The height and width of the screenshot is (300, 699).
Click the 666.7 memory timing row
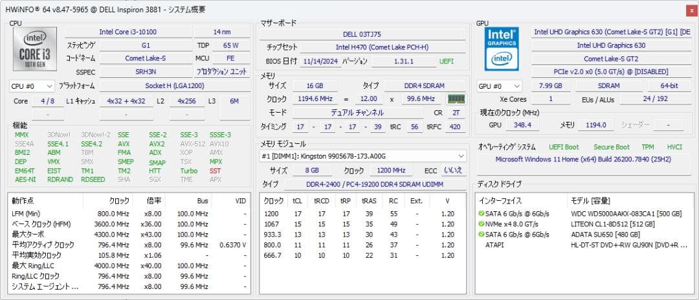click(x=362, y=255)
